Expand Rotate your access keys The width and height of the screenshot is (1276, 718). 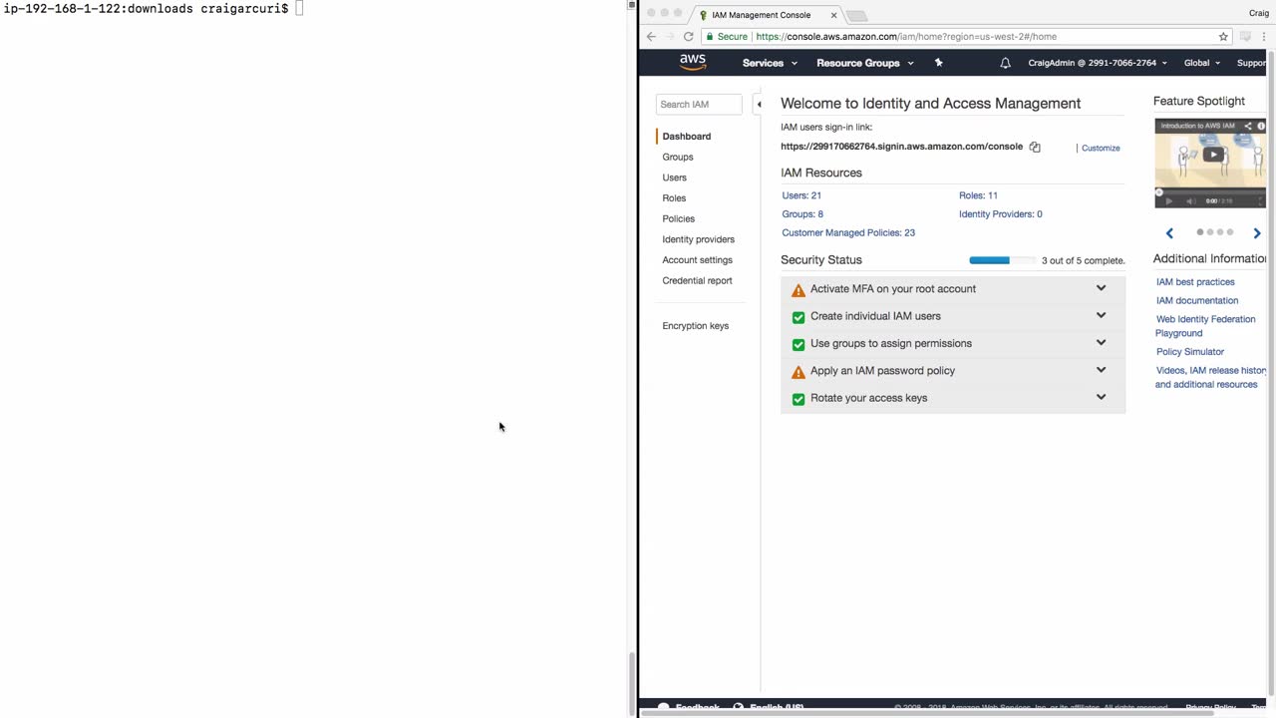[x=1101, y=397]
